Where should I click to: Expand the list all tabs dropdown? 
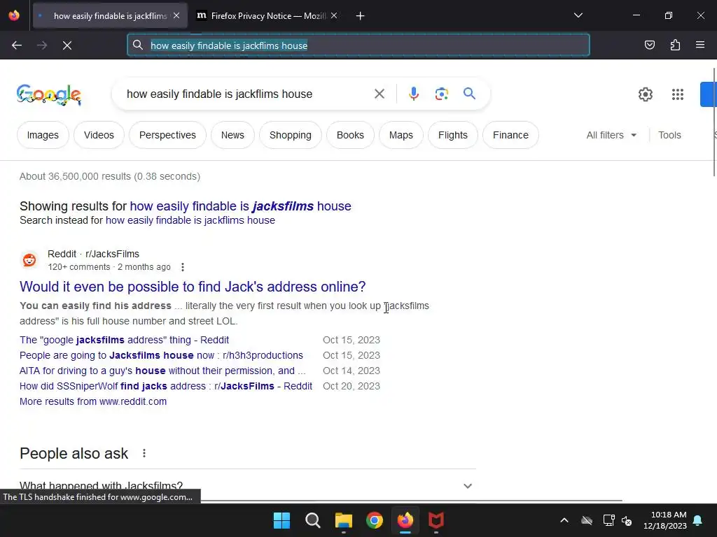tap(578, 15)
